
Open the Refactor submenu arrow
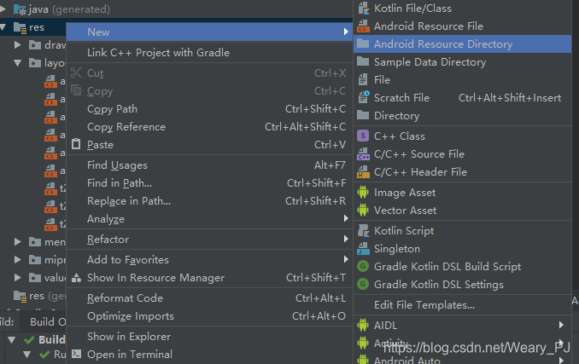pyautogui.click(x=346, y=239)
